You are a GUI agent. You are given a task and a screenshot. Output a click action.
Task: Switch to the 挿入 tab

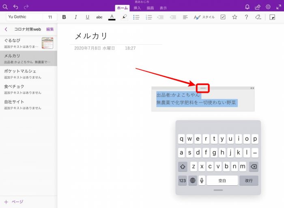137,8
